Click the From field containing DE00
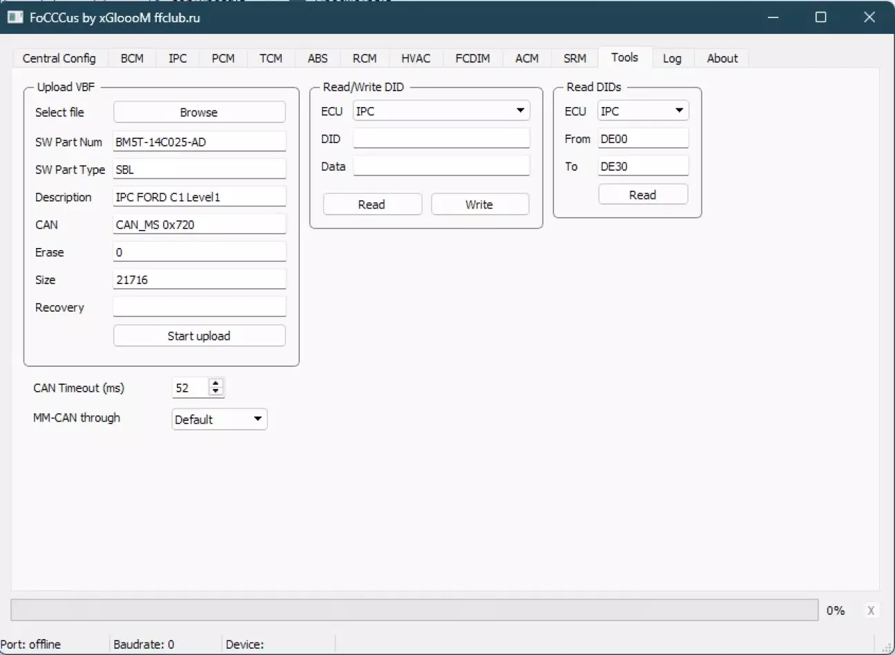The height and width of the screenshot is (655, 895). [642, 139]
